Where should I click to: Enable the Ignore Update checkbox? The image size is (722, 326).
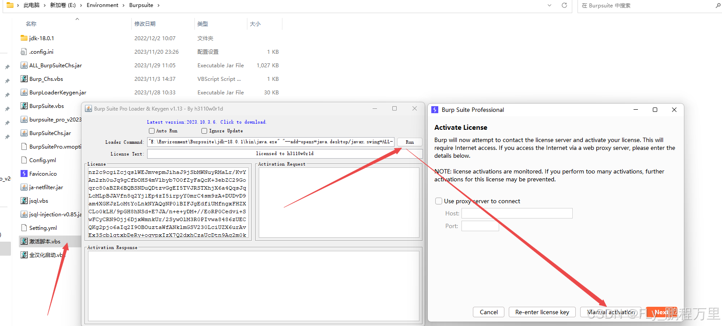point(204,131)
